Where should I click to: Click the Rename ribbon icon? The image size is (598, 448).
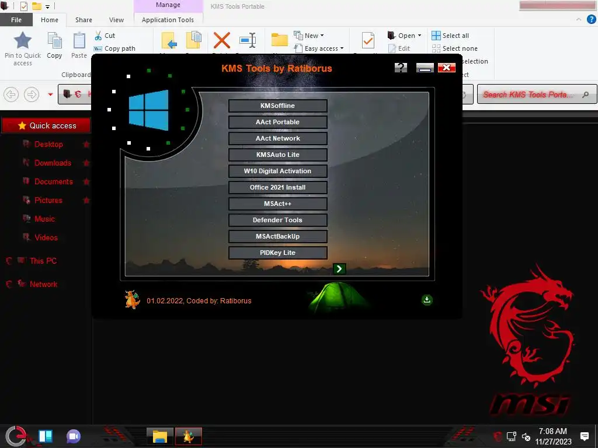[248, 40]
